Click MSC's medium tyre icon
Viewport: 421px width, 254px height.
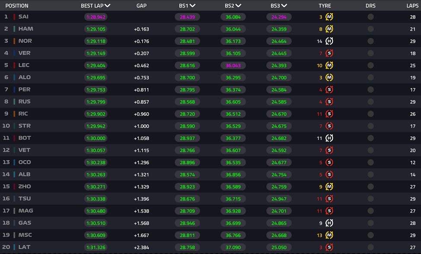click(x=329, y=235)
